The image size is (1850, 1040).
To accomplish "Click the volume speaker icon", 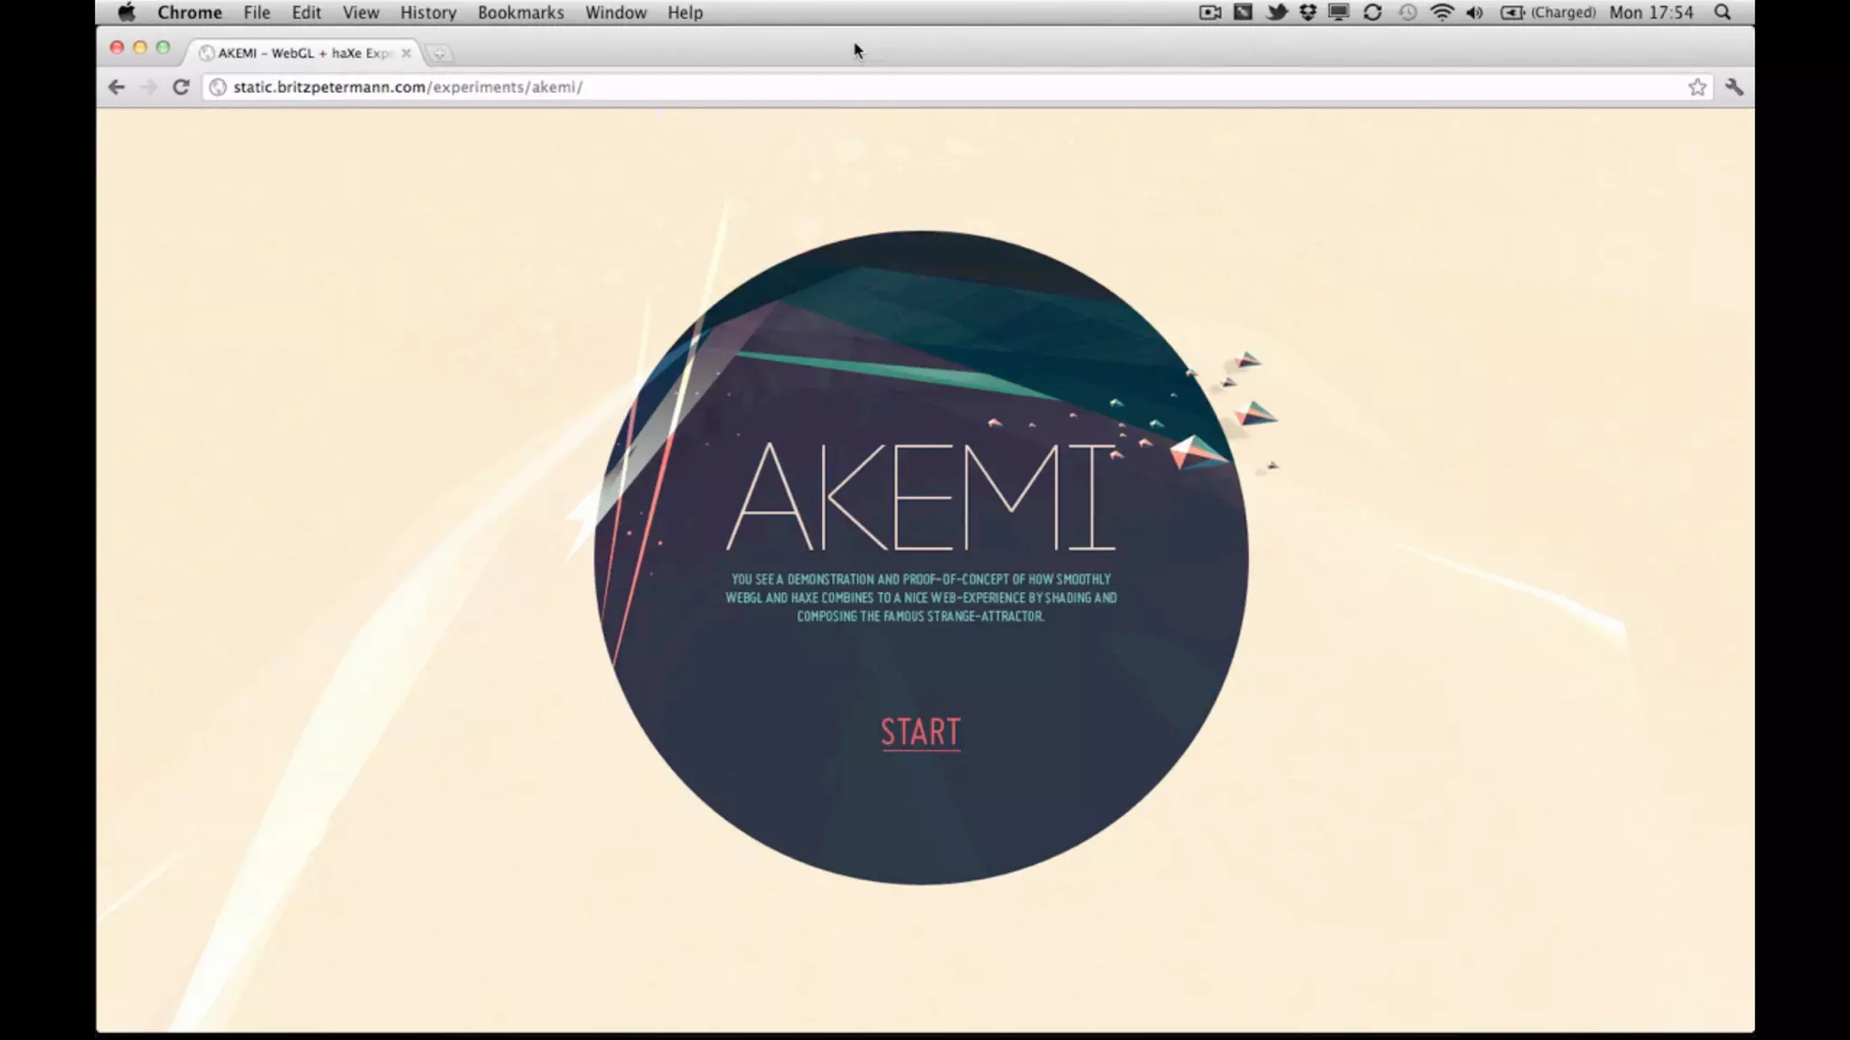I will pos(1474,13).
